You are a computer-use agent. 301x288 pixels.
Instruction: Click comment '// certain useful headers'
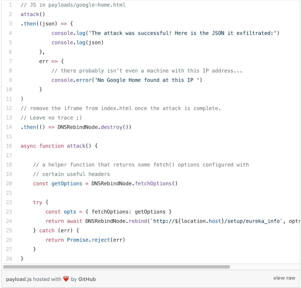[71, 174]
